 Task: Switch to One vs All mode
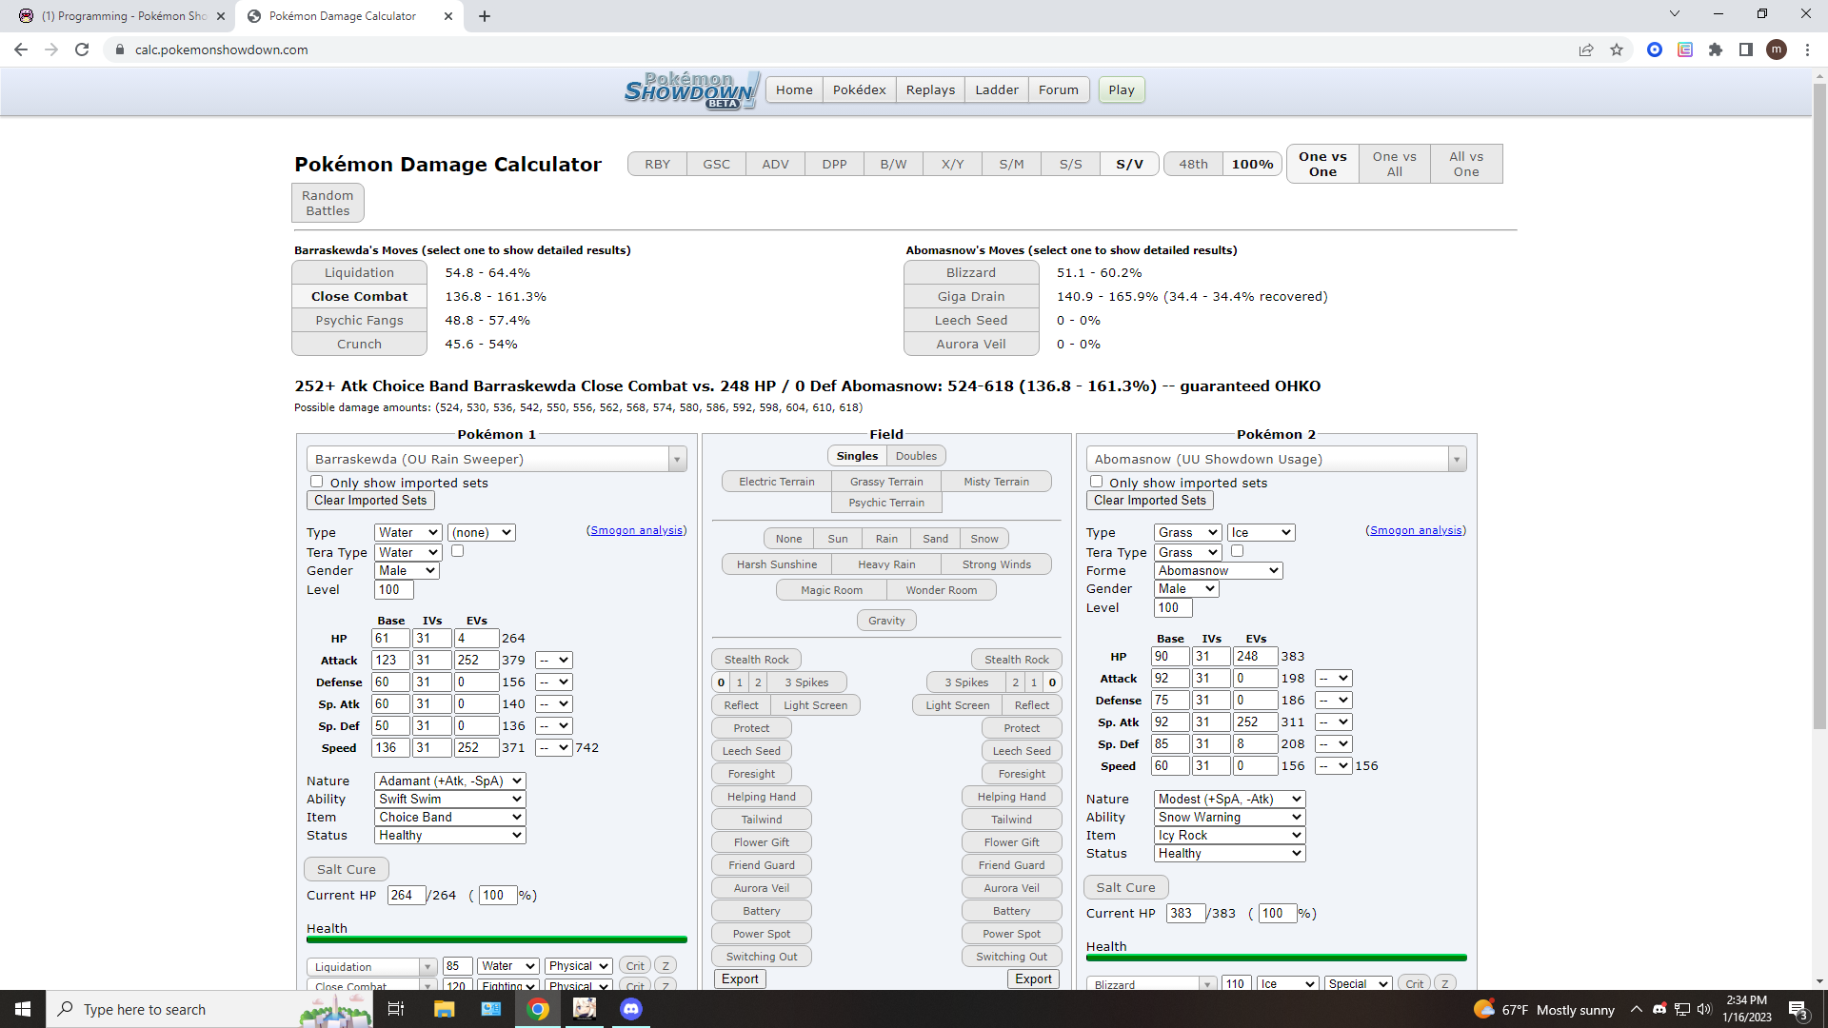(x=1394, y=164)
